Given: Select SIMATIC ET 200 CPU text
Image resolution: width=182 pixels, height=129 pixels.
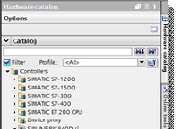Looking at the screenshot, I should tap(55, 112).
